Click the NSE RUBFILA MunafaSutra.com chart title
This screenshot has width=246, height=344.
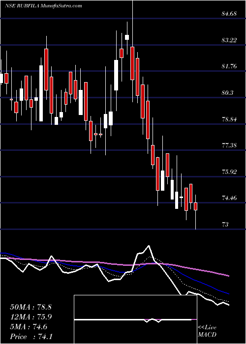click(x=43, y=6)
